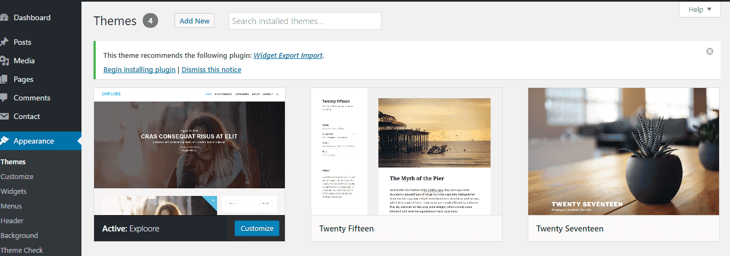Viewport: 730px width, 256px height.
Task: Click the Appearance paintbrush icon
Action: (4, 141)
